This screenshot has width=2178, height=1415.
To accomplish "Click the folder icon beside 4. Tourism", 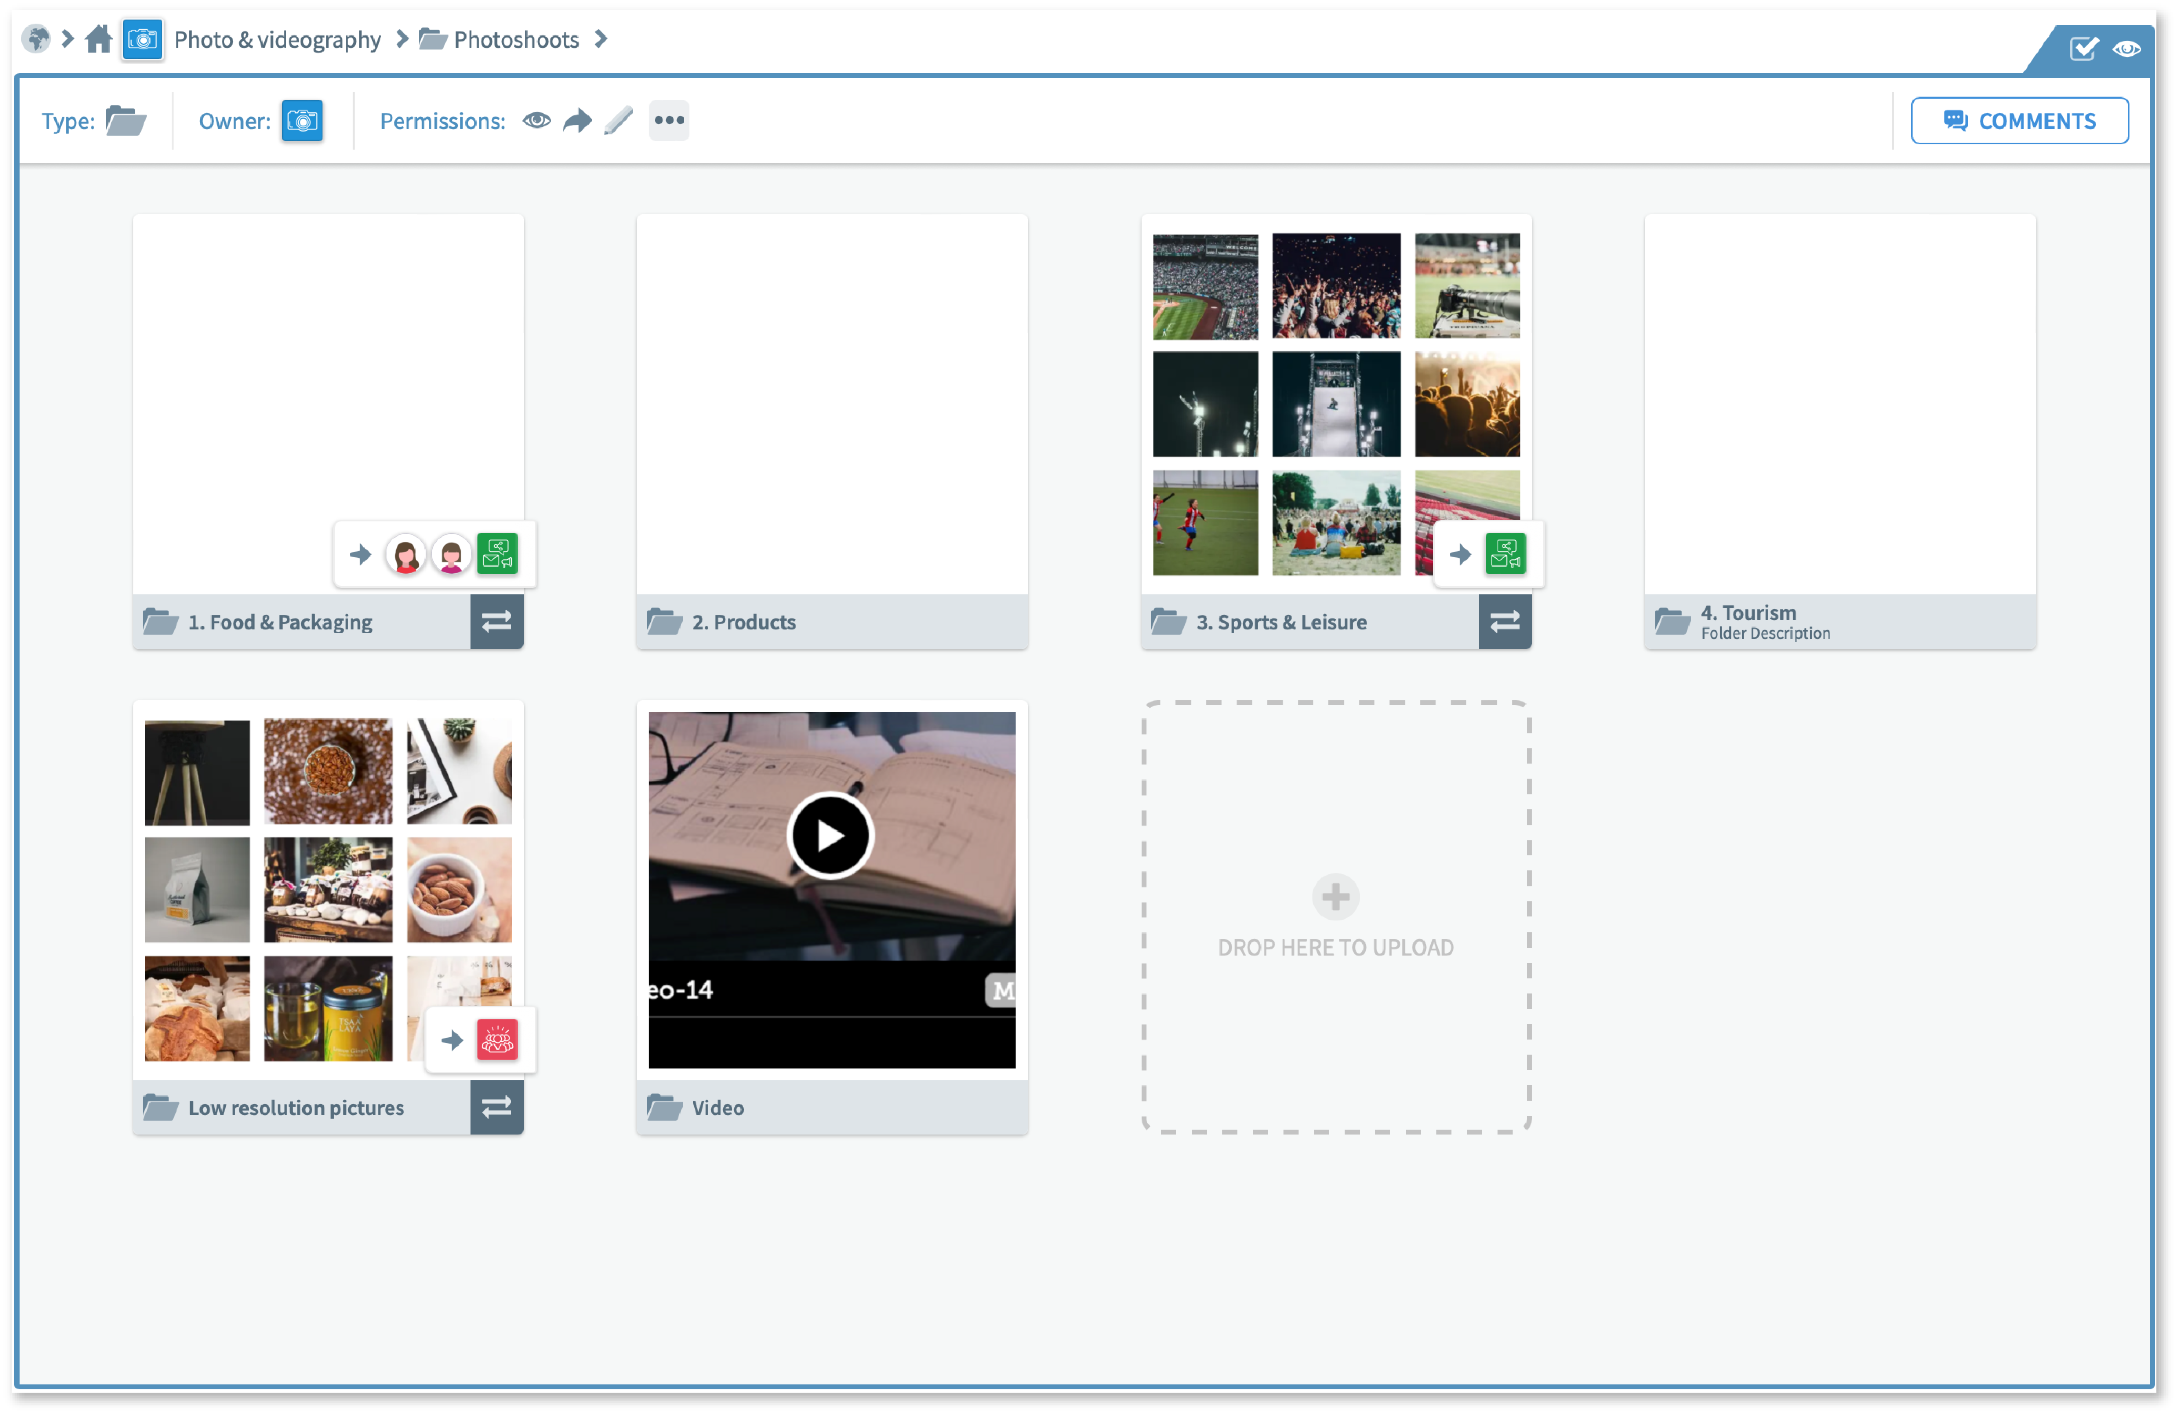I will point(1672,623).
